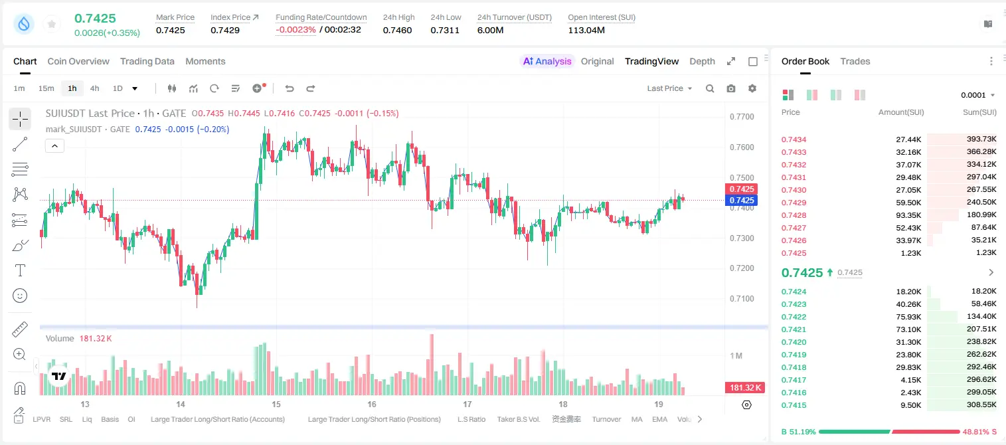This screenshot has height=445, width=1006.
Task: Undo the last chart action
Action: click(x=289, y=88)
